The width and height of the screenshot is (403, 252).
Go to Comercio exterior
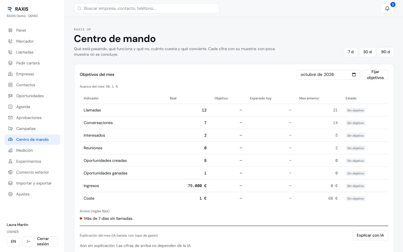pos(32,172)
